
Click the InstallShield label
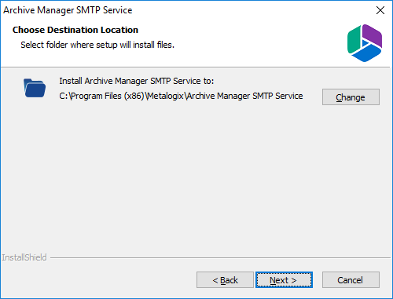point(24,257)
